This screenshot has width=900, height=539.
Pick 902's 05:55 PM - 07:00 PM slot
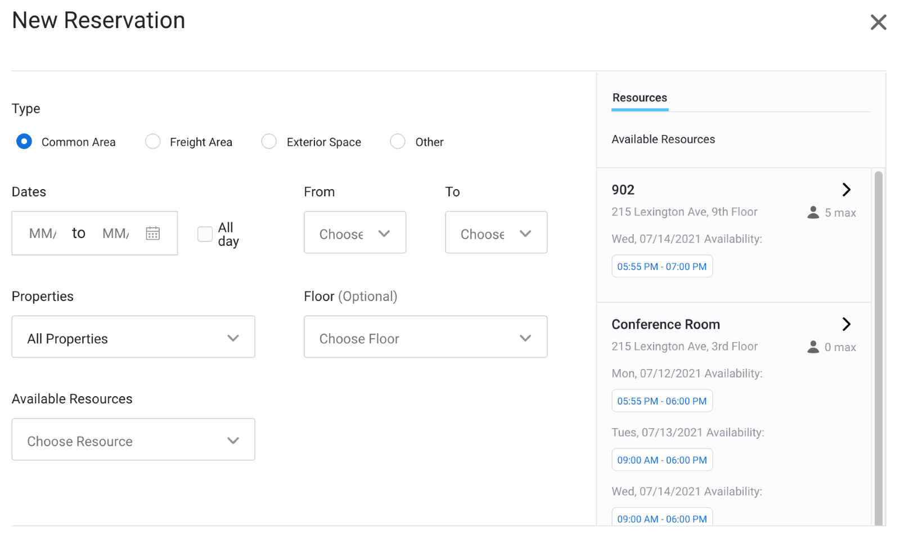pyautogui.click(x=662, y=266)
